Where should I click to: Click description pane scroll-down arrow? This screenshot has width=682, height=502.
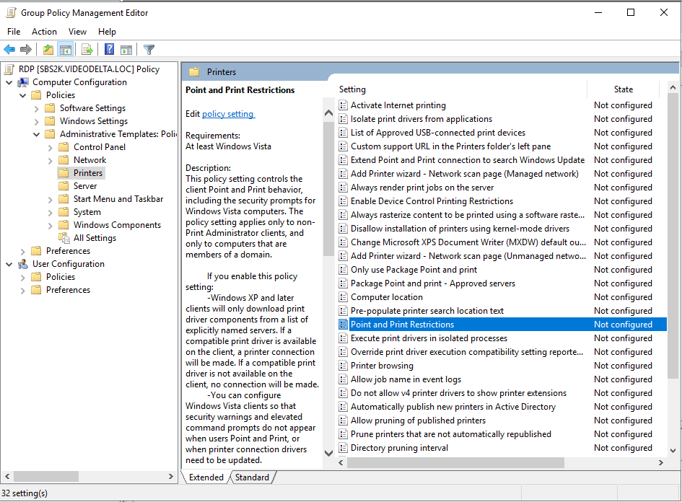point(329,453)
